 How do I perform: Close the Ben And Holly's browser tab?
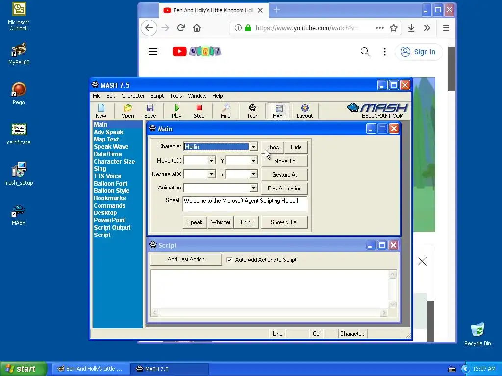(x=260, y=10)
